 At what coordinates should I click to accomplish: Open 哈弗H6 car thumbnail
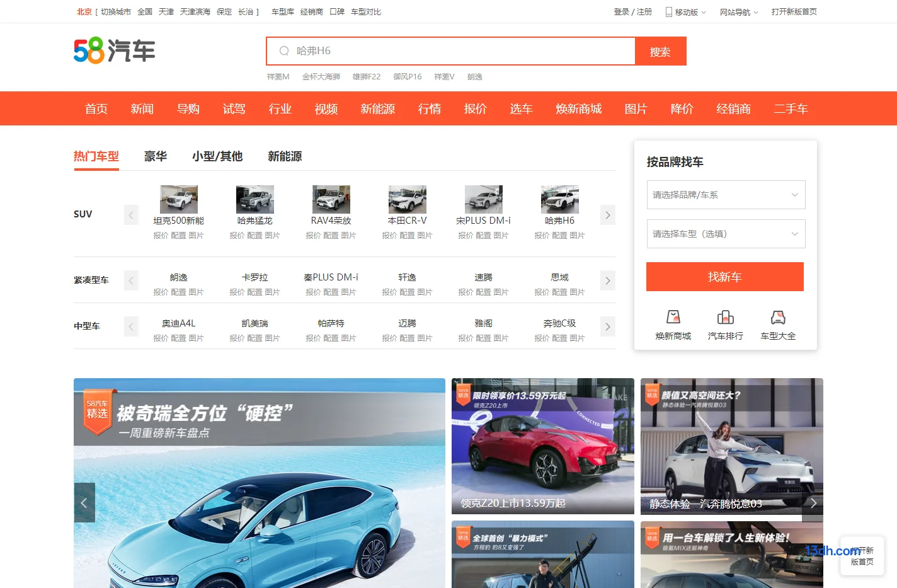coord(560,199)
